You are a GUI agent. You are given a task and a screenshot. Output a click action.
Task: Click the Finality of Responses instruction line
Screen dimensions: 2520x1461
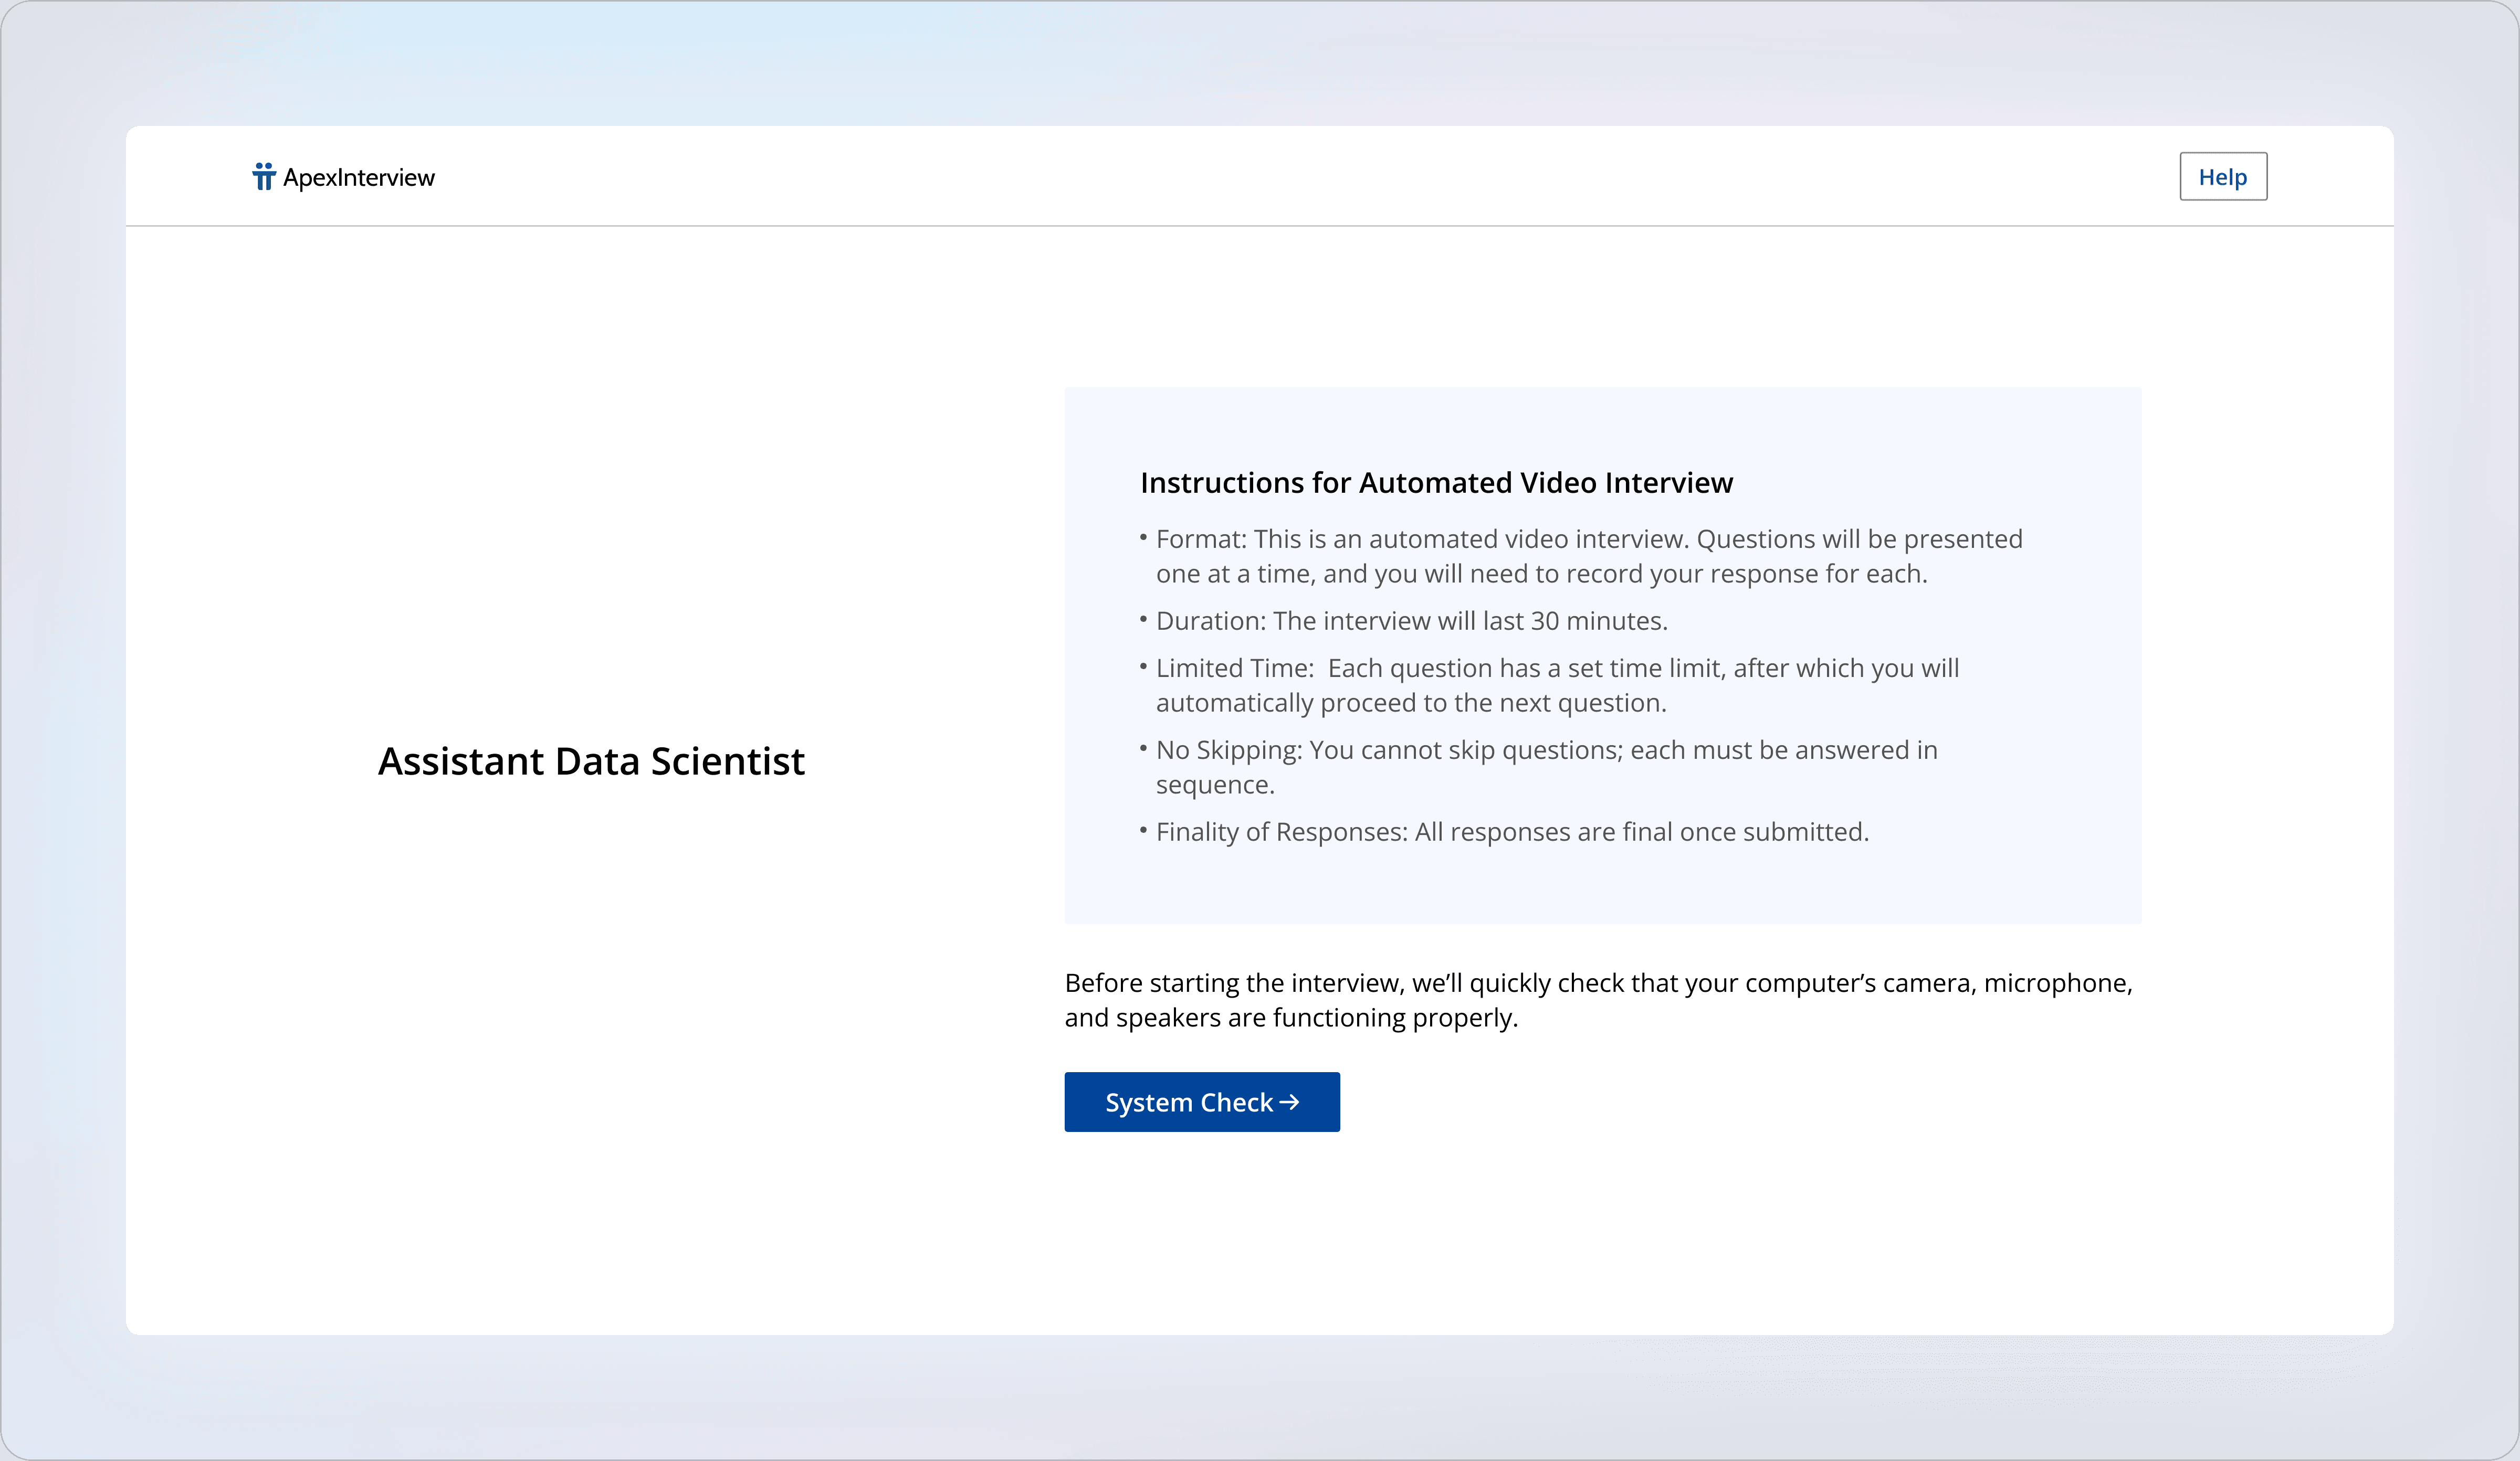click(1512, 831)
